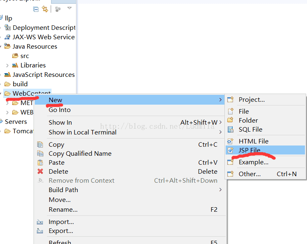Click the Build Path submenu arrow
The image size is (307, 244).
click(220, 190)
